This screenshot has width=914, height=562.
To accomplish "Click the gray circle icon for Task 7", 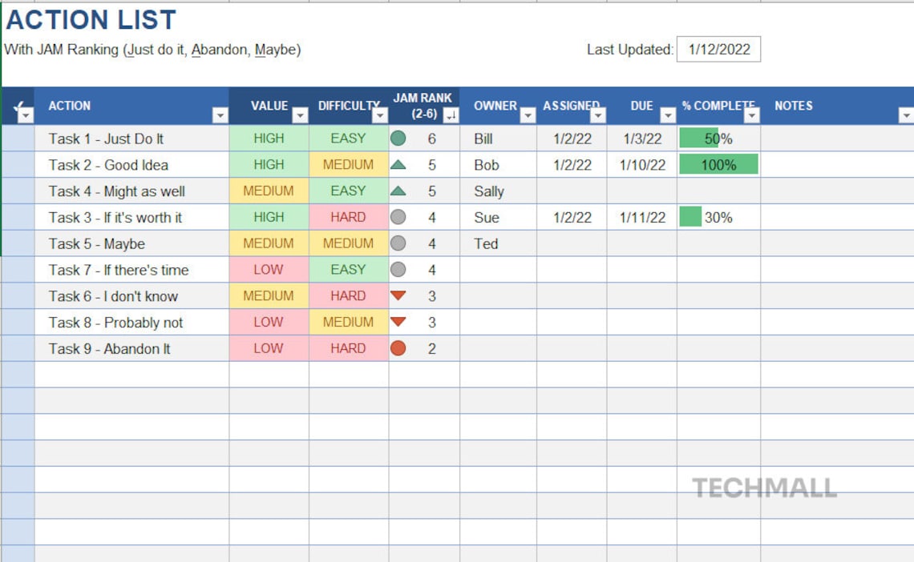I will (398, 269).
